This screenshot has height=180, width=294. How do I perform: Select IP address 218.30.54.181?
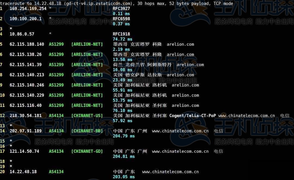(26, 116)
